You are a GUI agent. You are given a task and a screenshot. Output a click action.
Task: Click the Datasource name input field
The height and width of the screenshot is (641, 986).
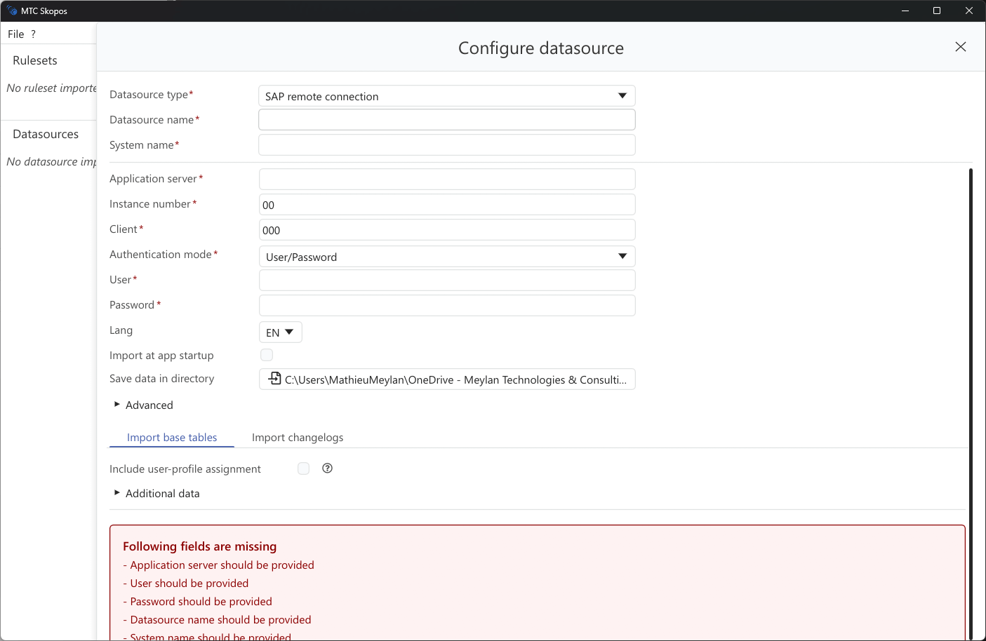coord(447,119)
